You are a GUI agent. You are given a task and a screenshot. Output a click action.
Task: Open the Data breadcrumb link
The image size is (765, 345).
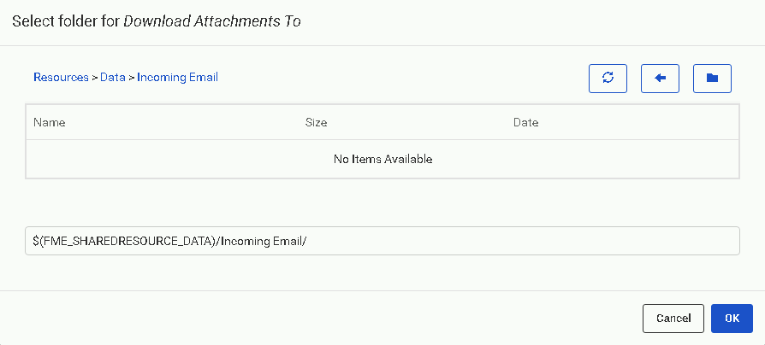(112, 77)
